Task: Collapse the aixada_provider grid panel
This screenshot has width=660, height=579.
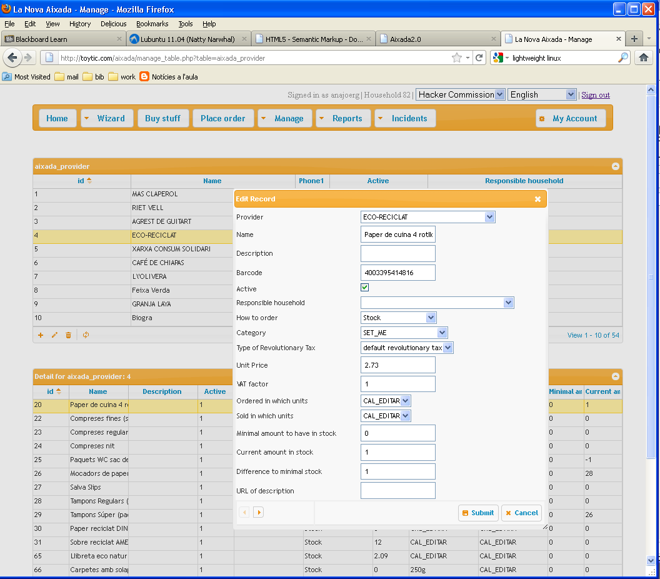Action: [616, 166]
